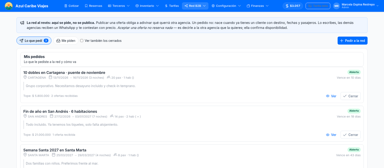Open the Semana Santa 2027 en Santa Marta title
Viewport: 384px width, 168px height.
[55, 150]
